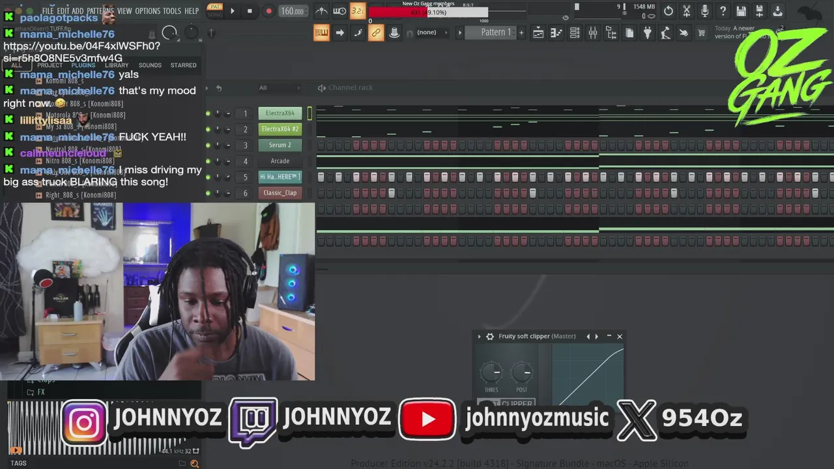The image size is (834, 469).
Task: Select the Serum 2 channel button
Action: tap(280, 145)
